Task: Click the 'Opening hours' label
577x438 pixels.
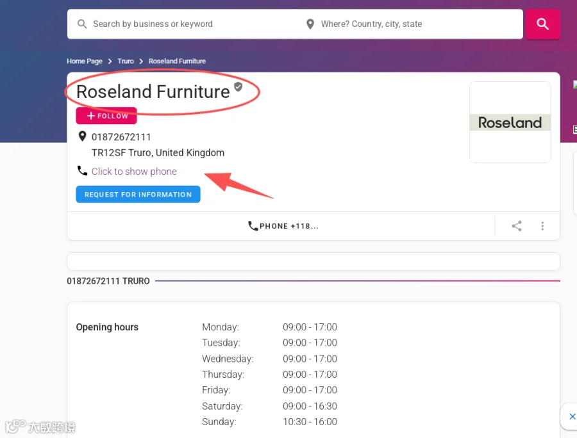Action: [x=107, y=327]
